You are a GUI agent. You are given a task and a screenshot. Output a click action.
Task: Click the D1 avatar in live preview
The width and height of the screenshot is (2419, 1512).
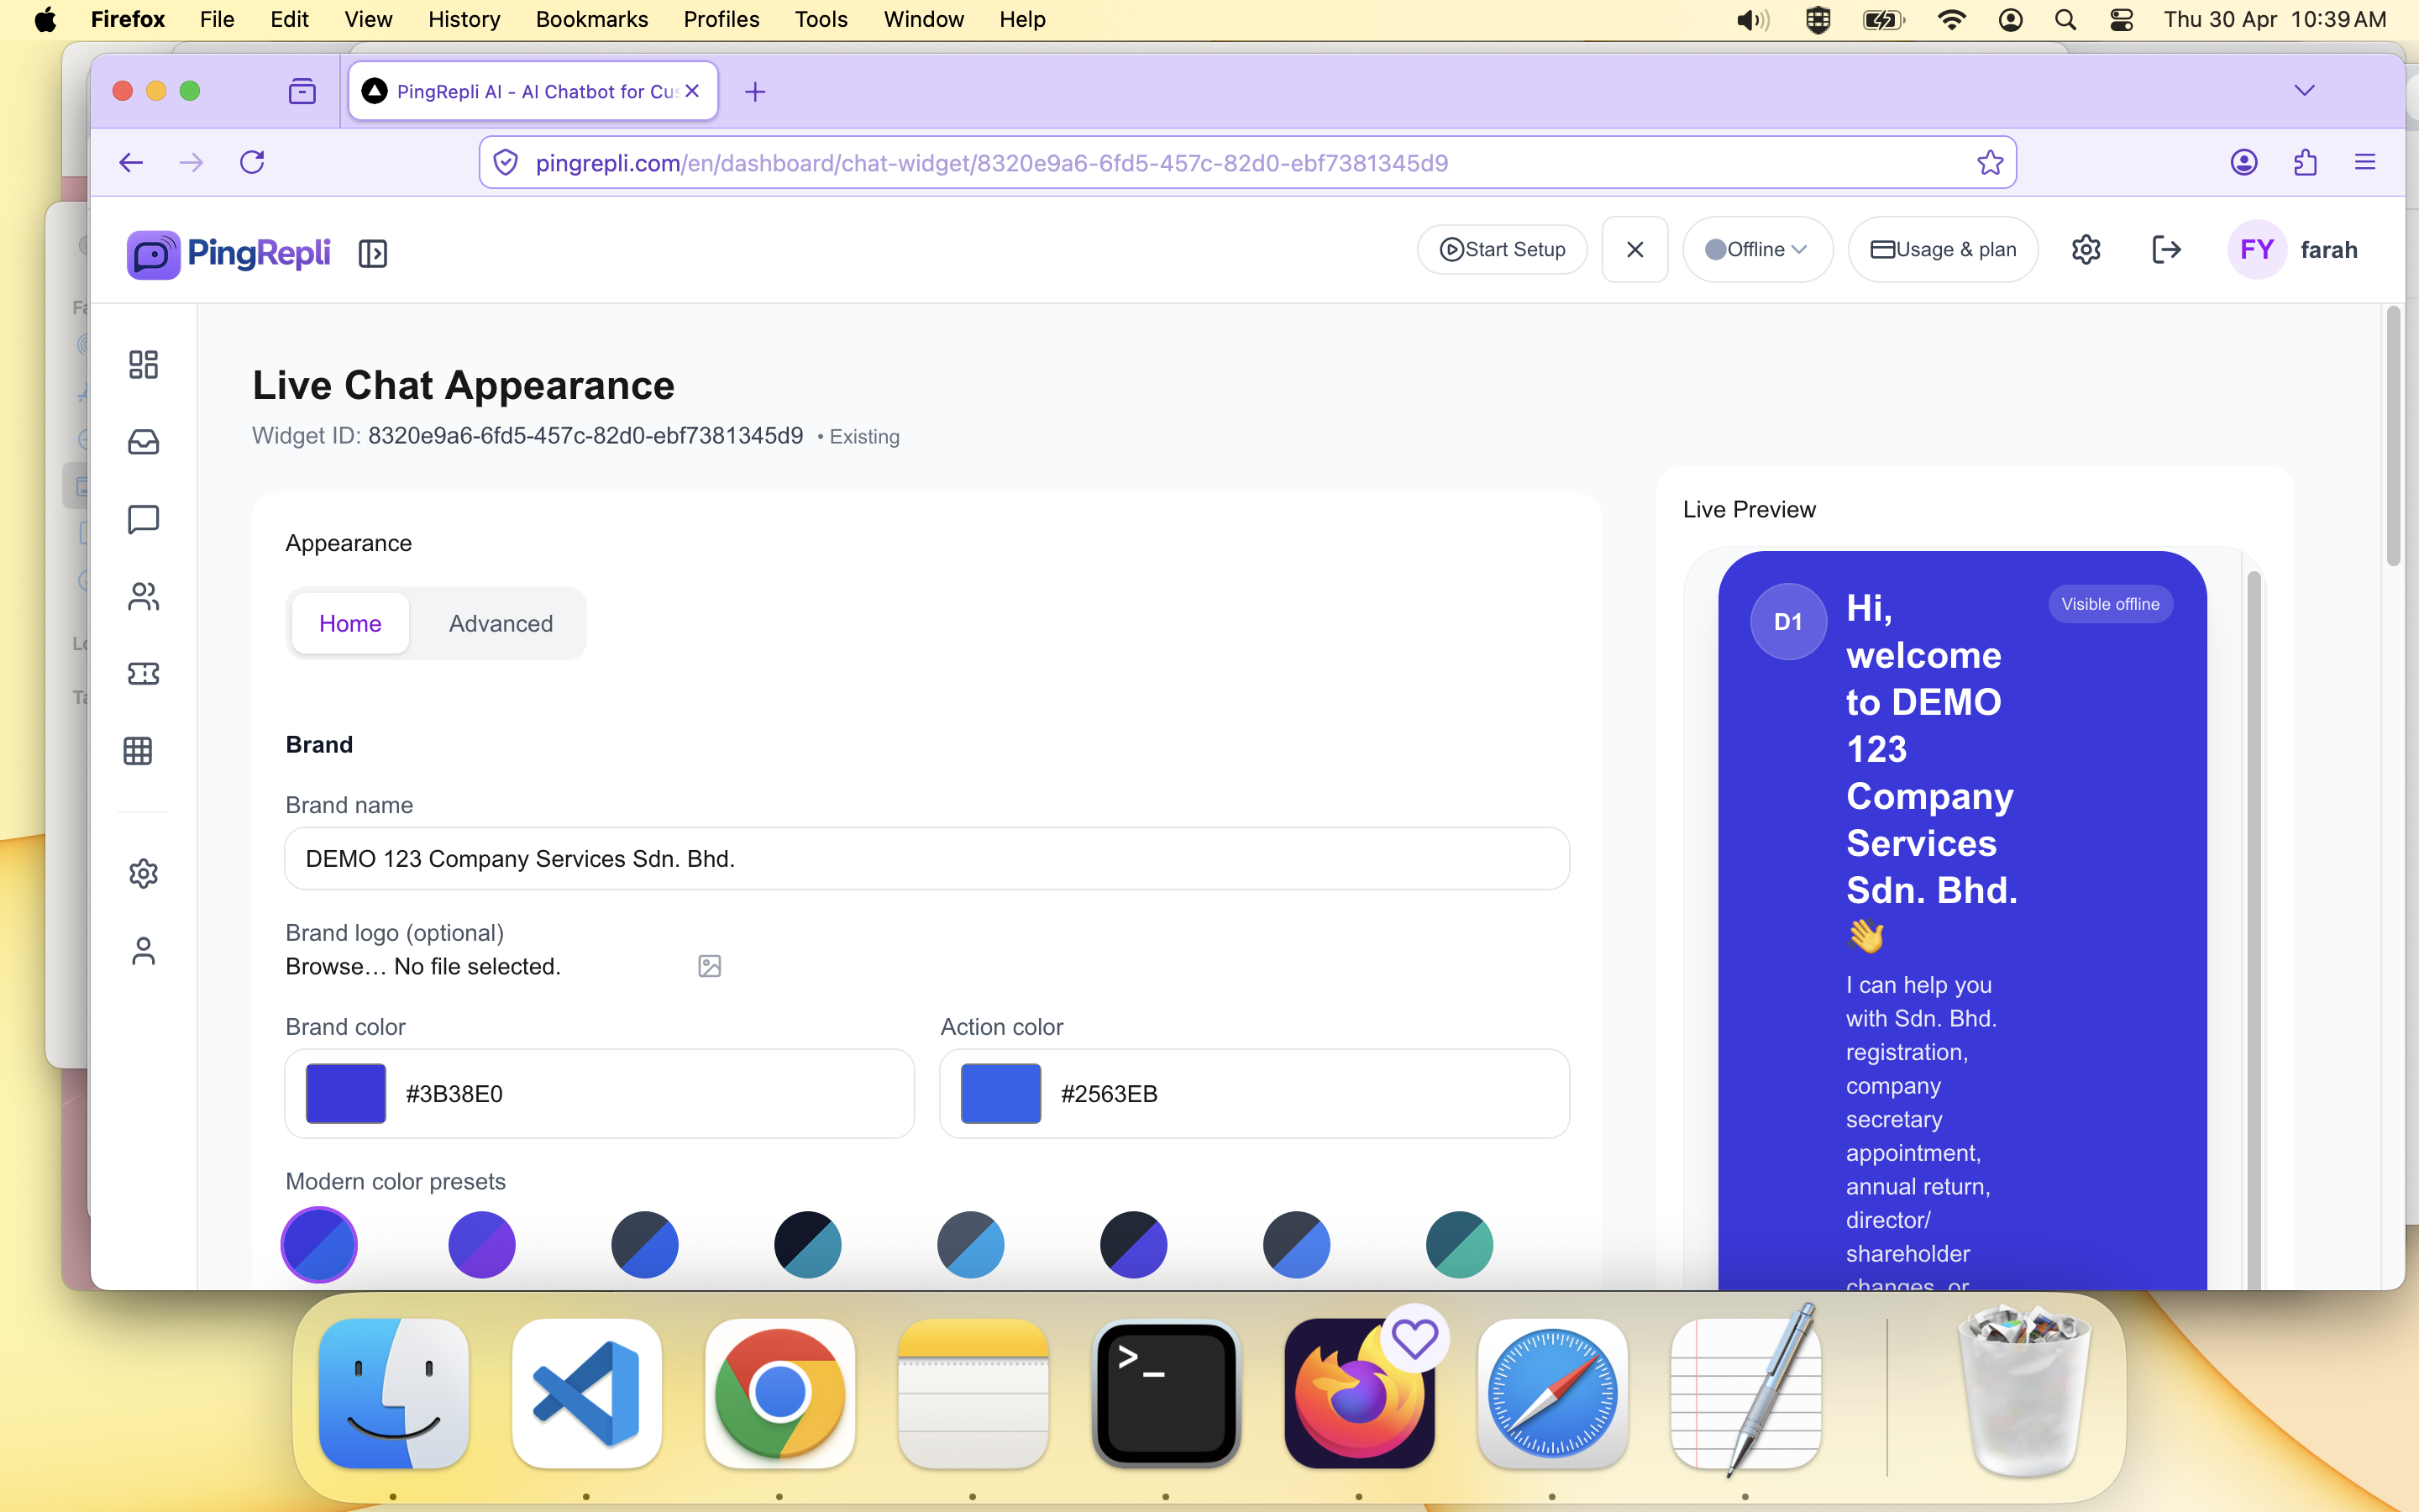click(x=1788, y=621)
